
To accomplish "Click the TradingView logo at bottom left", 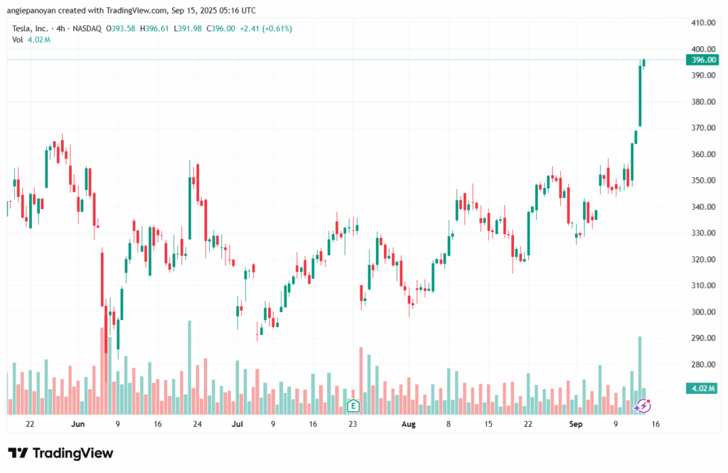I will click(60, 453).
